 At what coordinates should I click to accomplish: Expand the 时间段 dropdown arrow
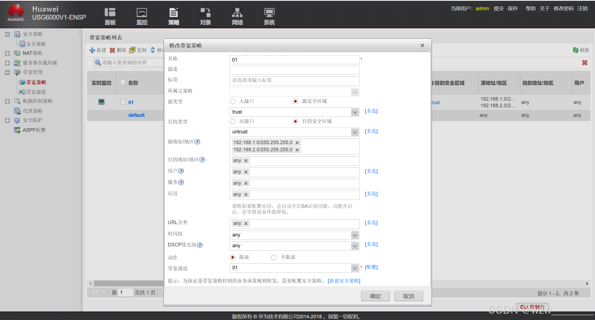tap(355, 235)
